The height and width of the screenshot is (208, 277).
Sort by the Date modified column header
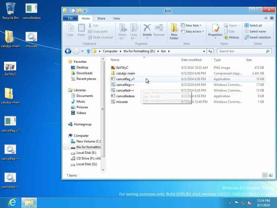point(196,60)
